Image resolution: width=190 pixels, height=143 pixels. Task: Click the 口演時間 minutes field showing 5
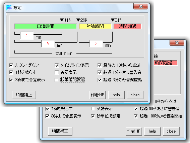48,43
